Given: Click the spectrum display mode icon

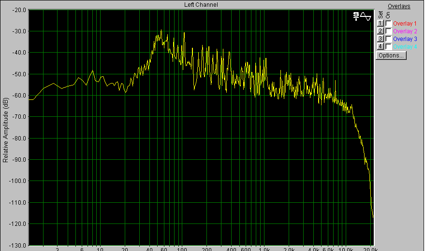Looking at the screenshot, I should click(x=362, y=16).
